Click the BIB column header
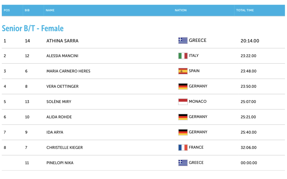Viewport: 287px width, 179px height. (x=27, y=10)
